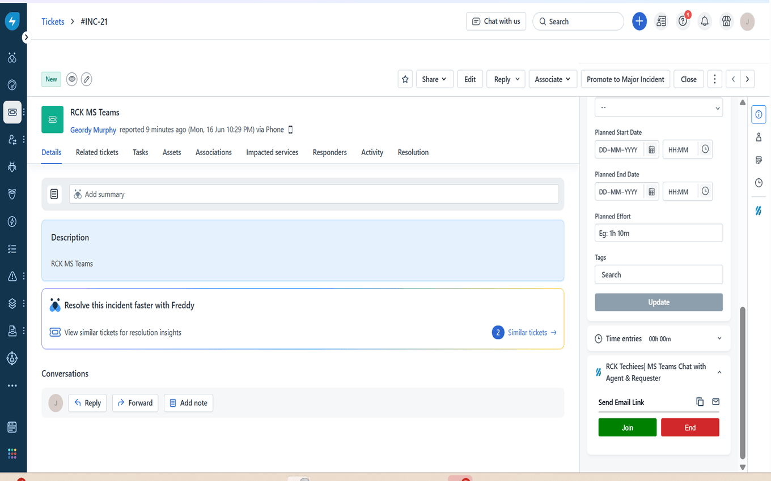Screen dimensions: 771x481
Task: Open the marketplace store icon
Action: pos(726,22)
